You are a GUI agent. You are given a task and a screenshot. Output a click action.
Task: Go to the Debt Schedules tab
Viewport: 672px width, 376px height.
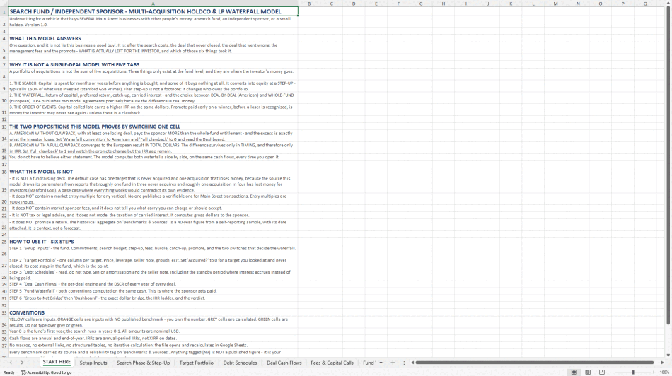(x=240, y=363)
